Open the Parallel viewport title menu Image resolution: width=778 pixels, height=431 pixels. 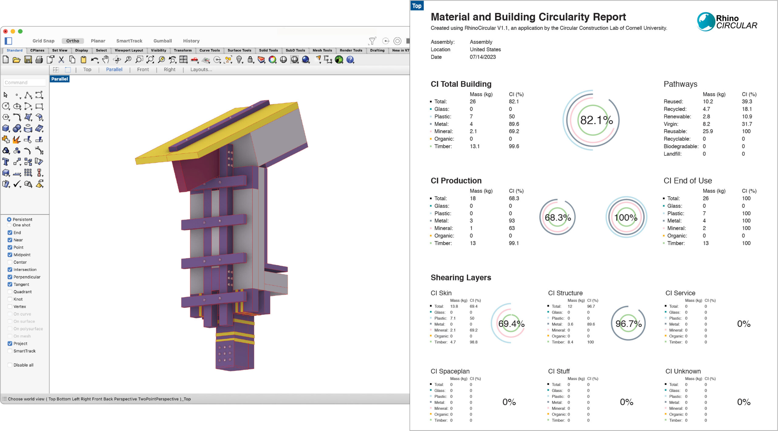[60, 79]
